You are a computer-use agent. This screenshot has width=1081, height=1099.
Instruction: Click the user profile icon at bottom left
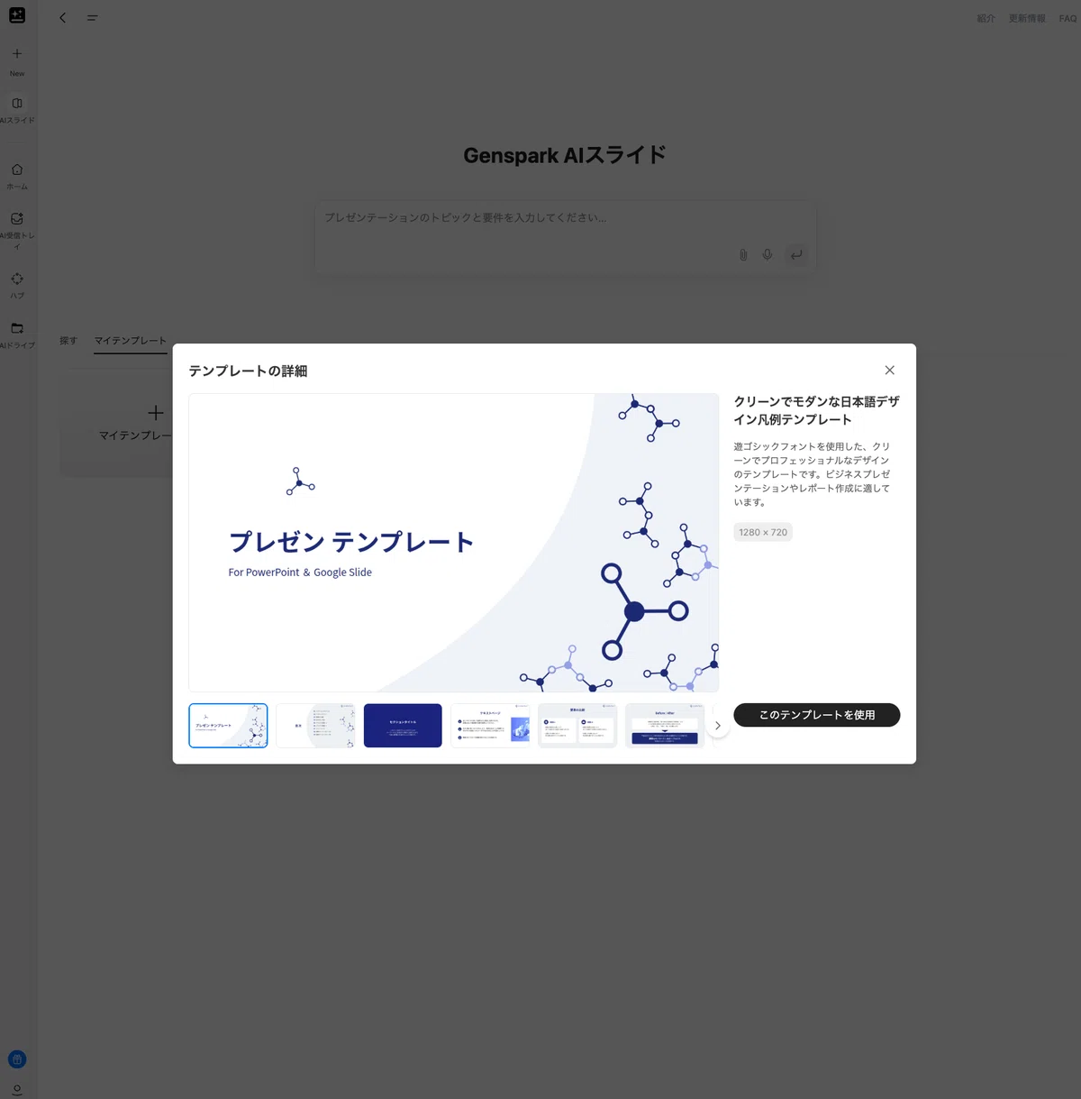coord(17,1090)
